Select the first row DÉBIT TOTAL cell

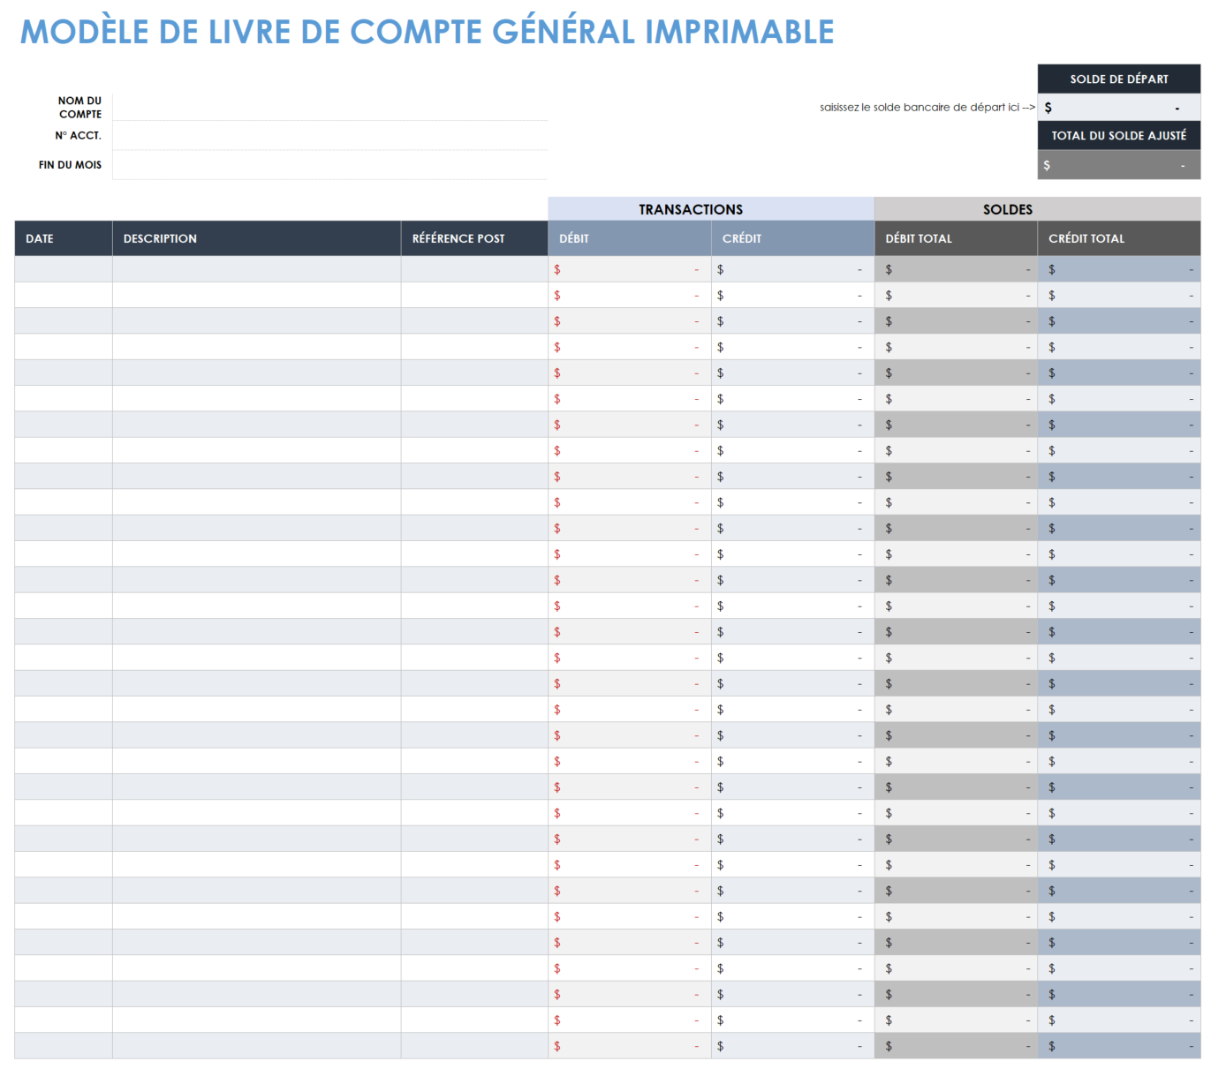coord(956,269)
